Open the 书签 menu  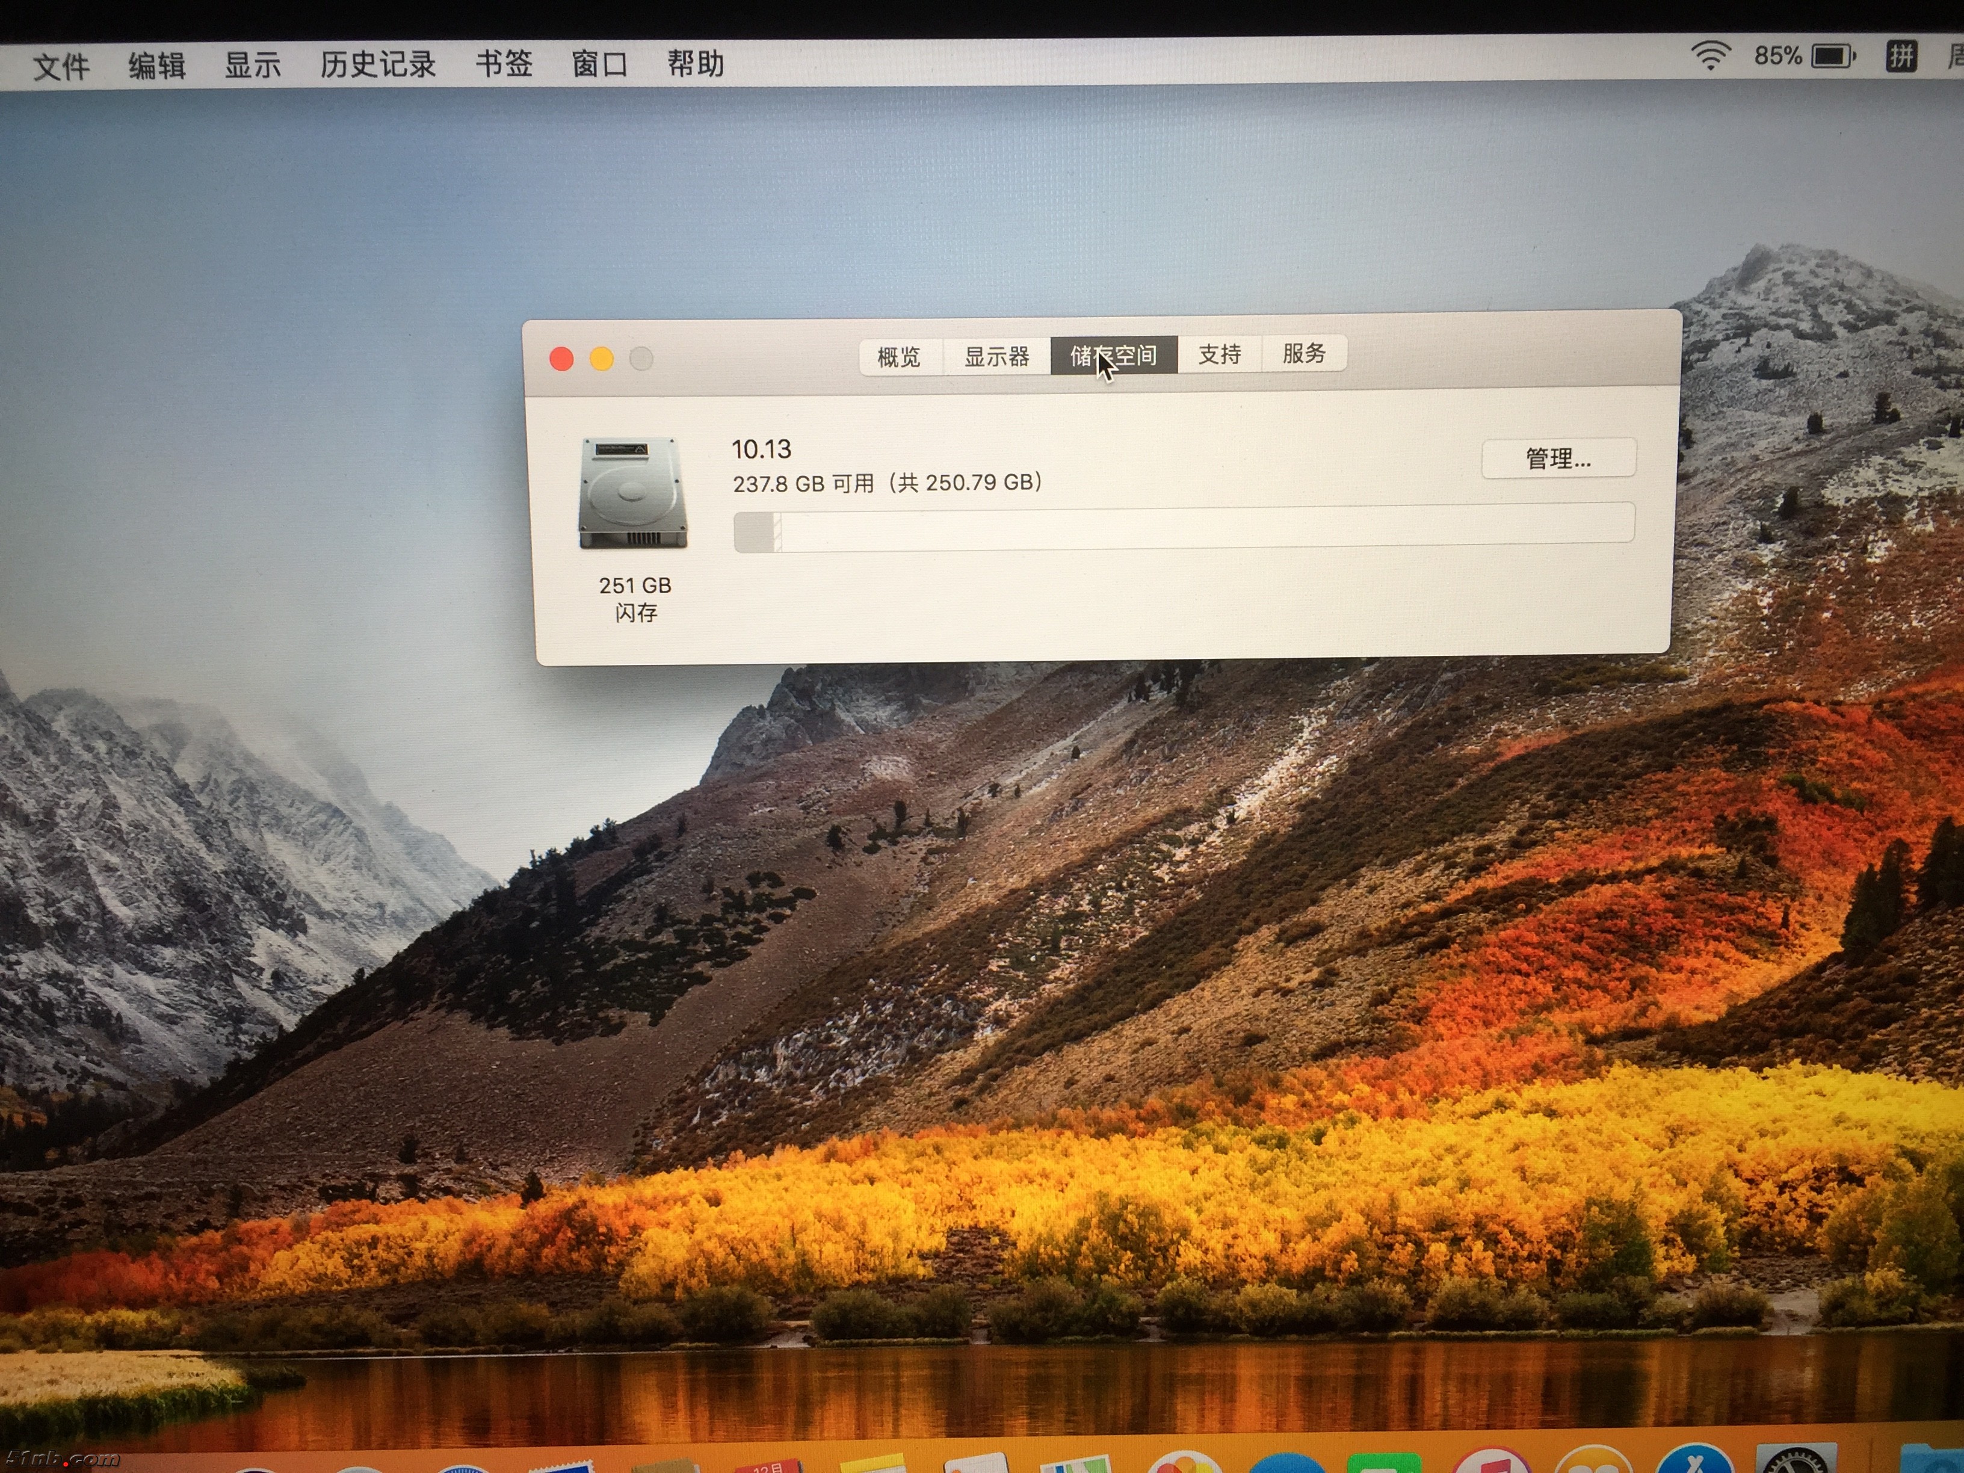click(x=504, y=63)
